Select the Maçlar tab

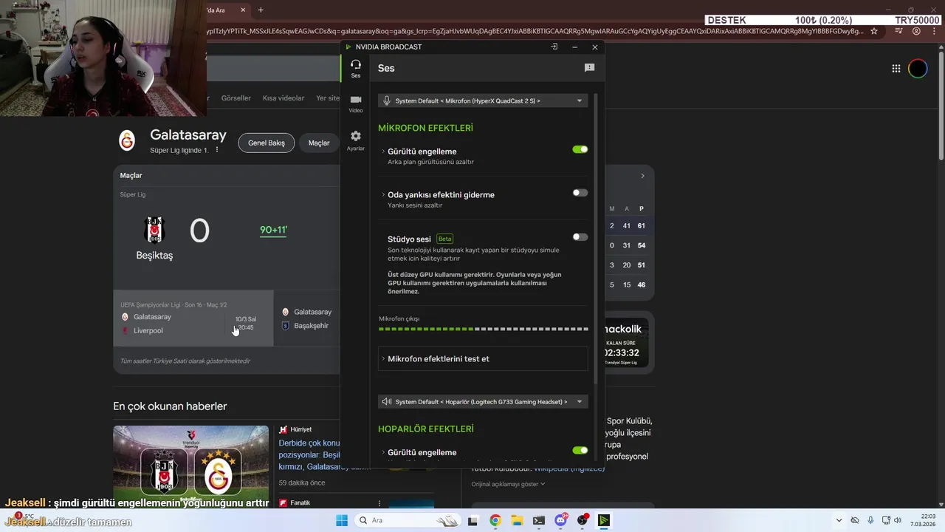pos(319,143)
